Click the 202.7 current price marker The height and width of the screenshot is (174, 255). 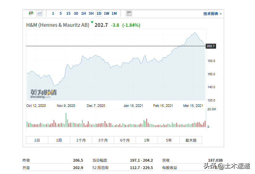coord(210,46)
